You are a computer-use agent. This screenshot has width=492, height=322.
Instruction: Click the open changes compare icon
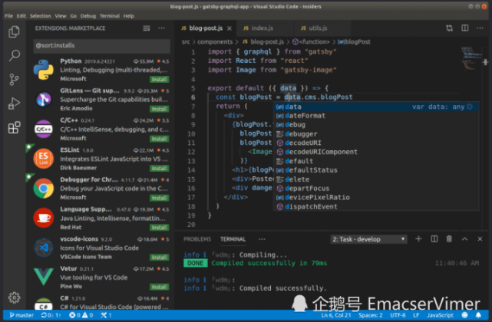click(x=449, y=28)
